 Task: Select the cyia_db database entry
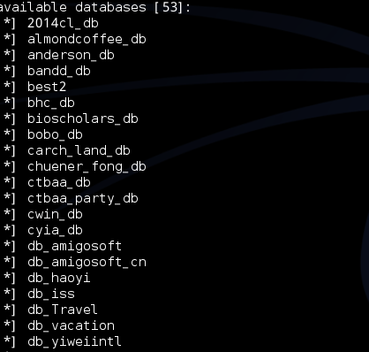point(55,230)
